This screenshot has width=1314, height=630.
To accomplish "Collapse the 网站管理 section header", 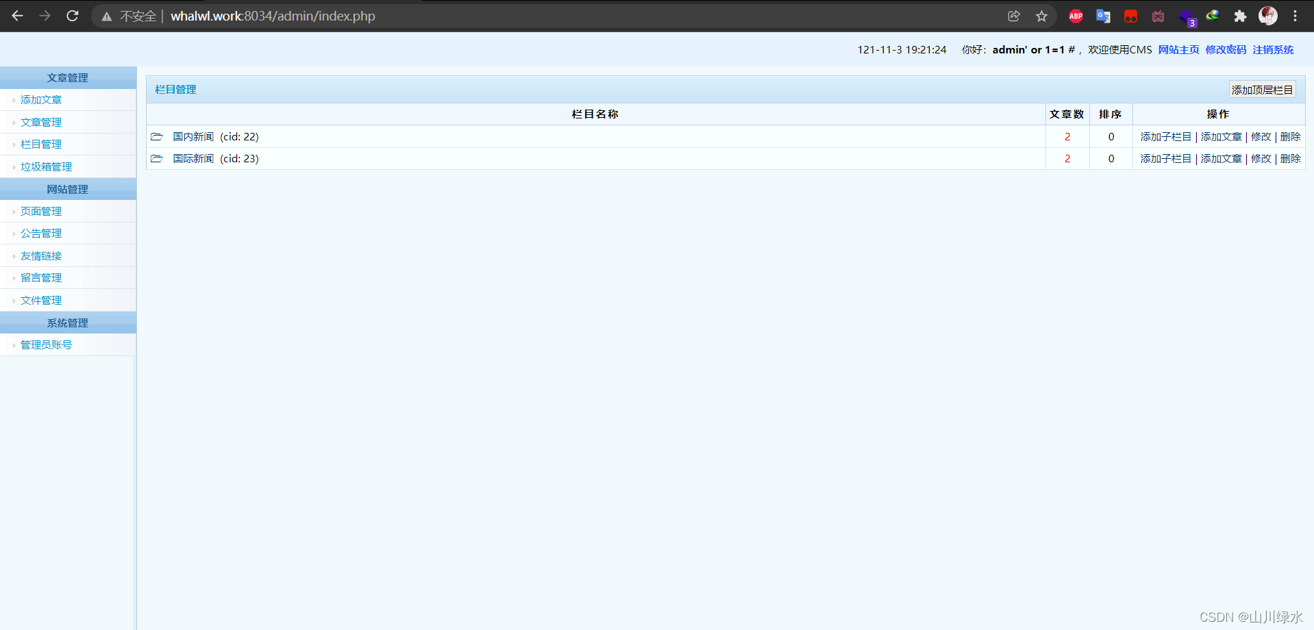I will coord(68,189).
